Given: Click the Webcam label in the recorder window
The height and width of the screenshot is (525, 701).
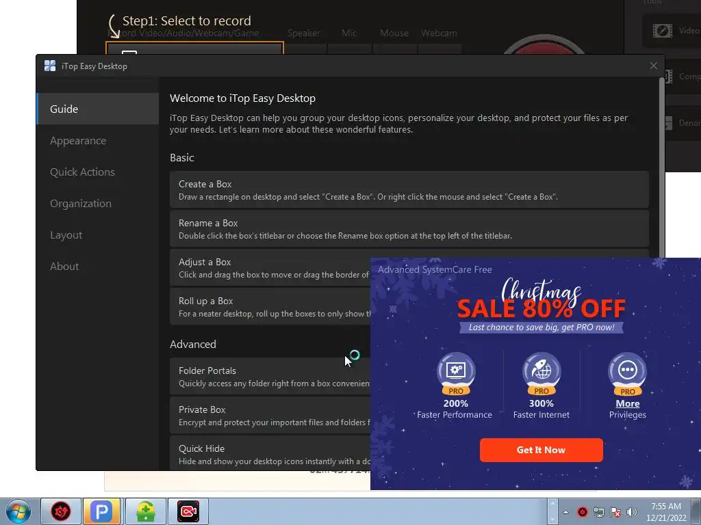Looking at the screenshot, I should point(439,33).
